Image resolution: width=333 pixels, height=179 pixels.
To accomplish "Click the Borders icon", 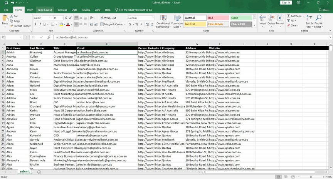I will (52, 24).
